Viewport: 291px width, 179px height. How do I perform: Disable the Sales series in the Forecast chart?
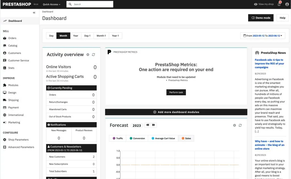pyautogui.click(x=186, y=138)
